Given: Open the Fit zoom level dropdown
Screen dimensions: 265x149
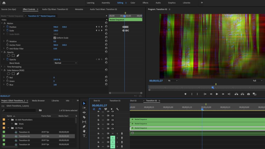Looking at the screenshot, I should [173, 81].
